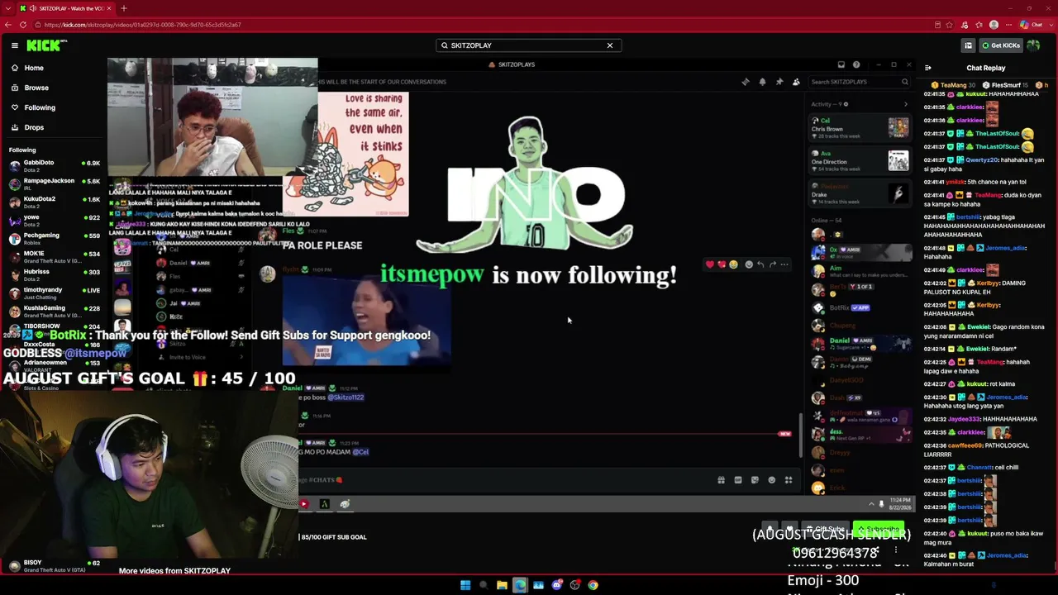Click the More videos from SKITZOPLAY heading

(x=174, y=571)
